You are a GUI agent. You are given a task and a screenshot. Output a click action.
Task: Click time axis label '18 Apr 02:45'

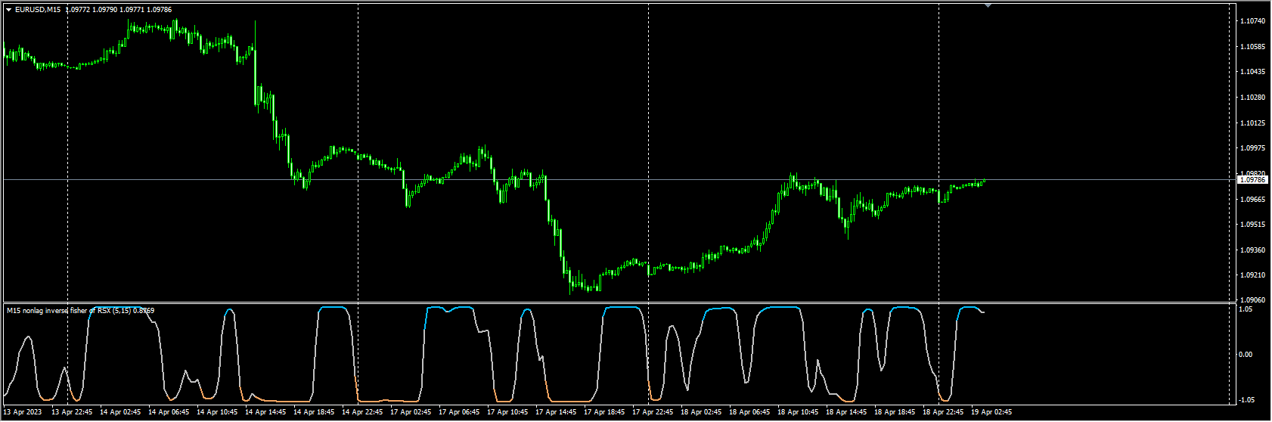click(701, 412)
